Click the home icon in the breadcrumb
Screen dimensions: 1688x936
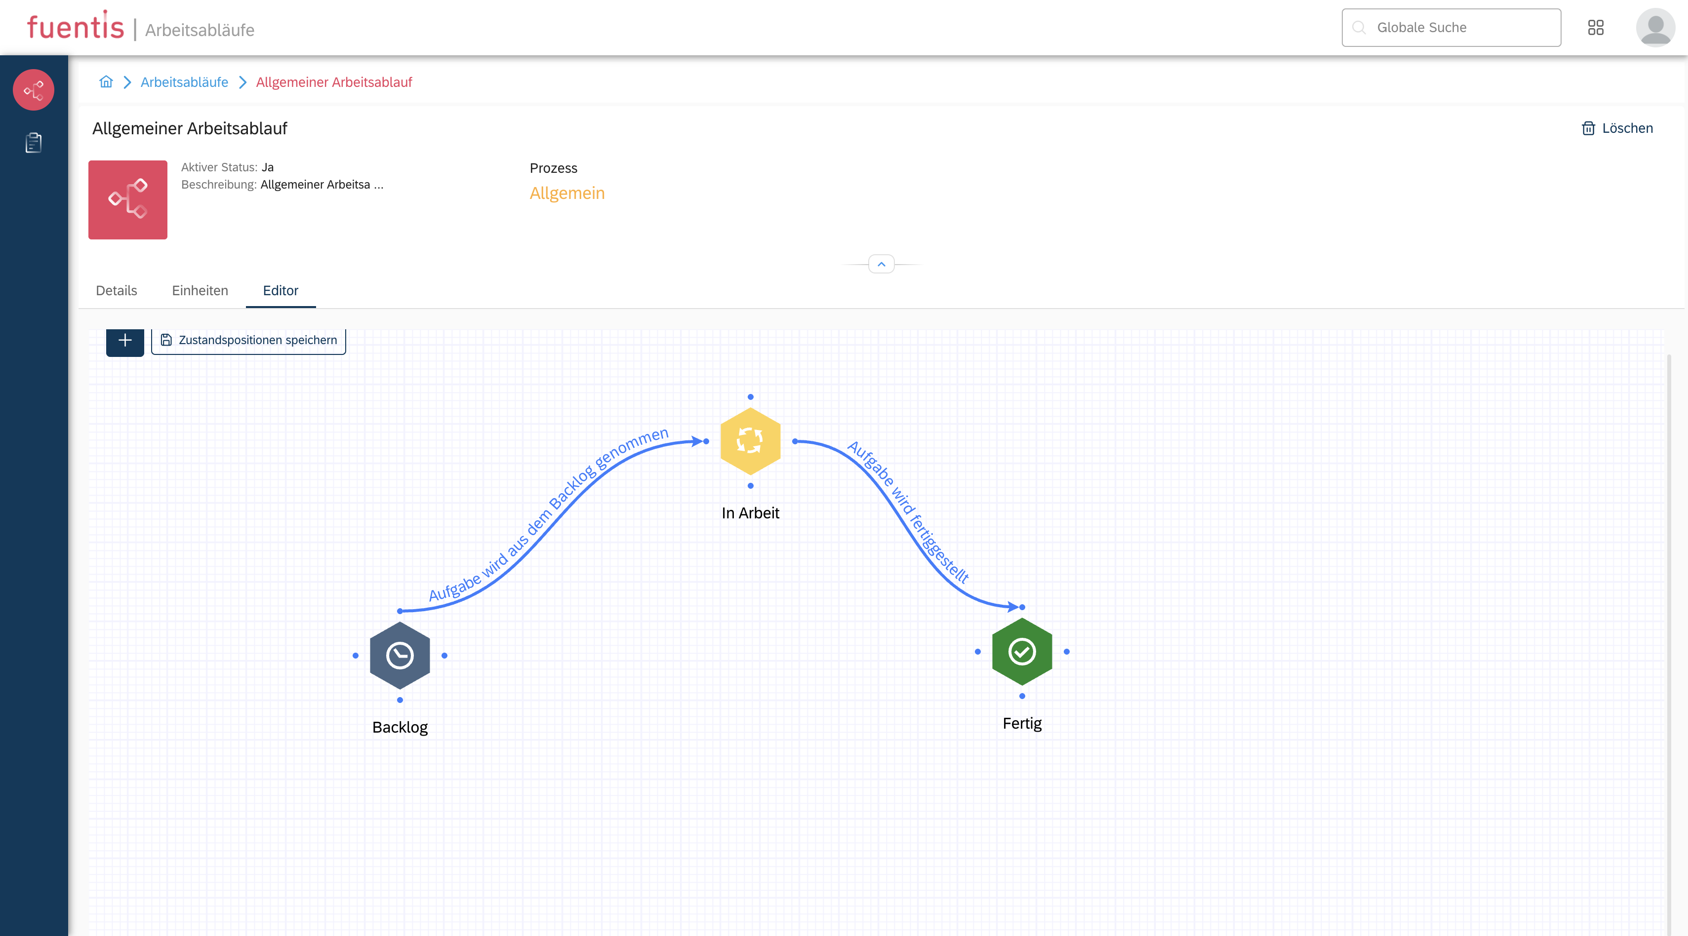pyautogui.click(x=106, y=82)
